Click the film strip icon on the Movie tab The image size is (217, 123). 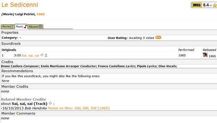[x=12, y=26]
